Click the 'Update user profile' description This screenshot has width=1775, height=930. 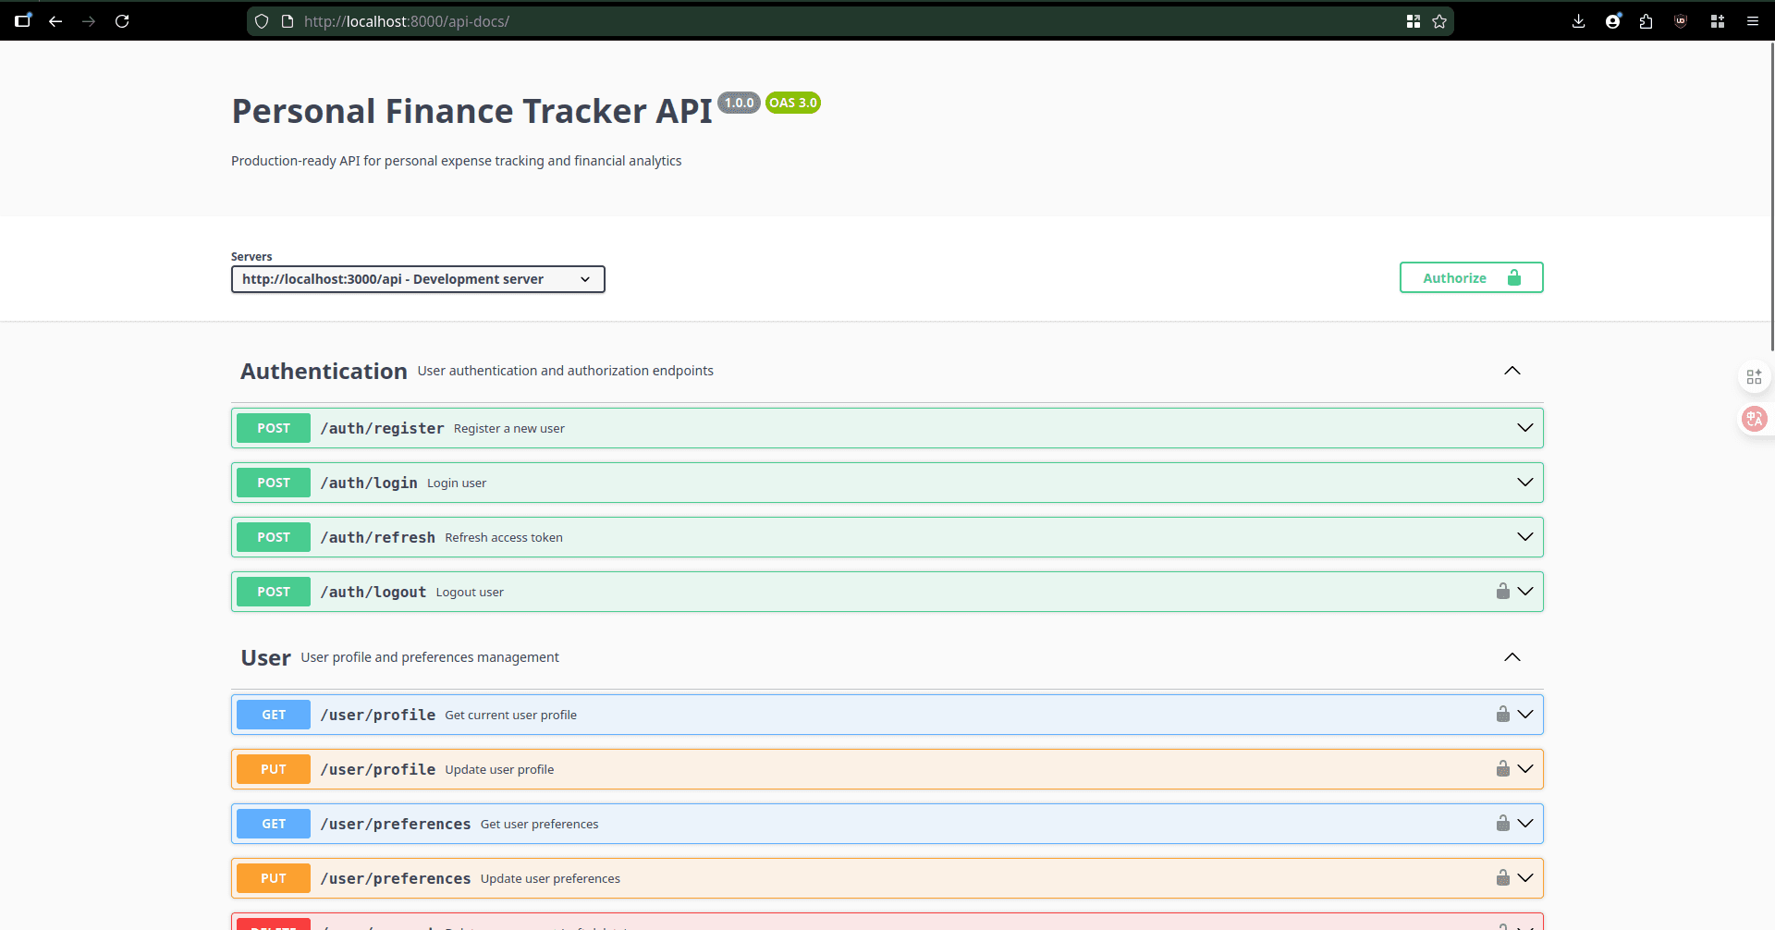[x=499, y=769]
